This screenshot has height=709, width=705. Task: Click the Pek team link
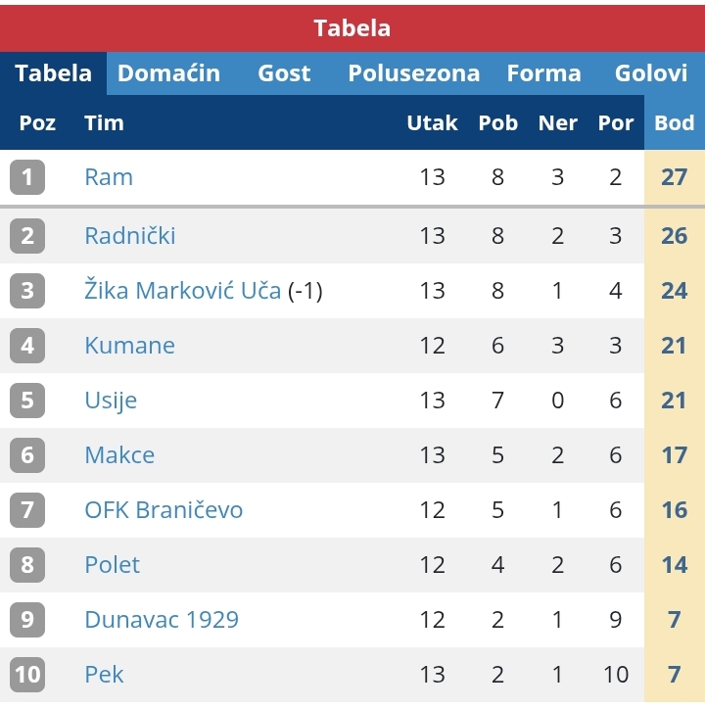[104, 675]
